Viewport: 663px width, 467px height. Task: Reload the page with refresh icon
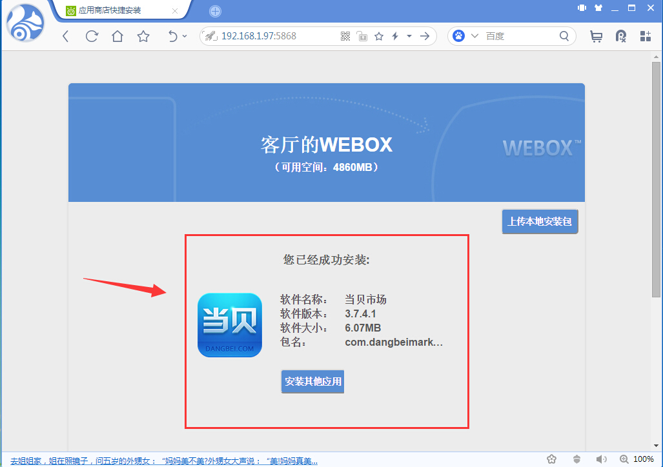pos(92,36)
